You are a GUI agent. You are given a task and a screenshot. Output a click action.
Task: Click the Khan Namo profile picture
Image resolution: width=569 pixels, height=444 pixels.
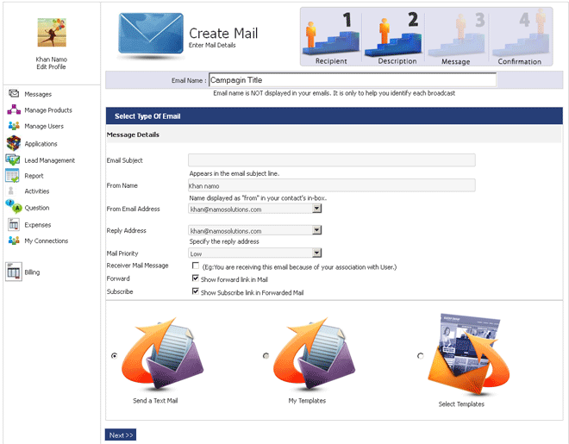click(x=52, y=33)
